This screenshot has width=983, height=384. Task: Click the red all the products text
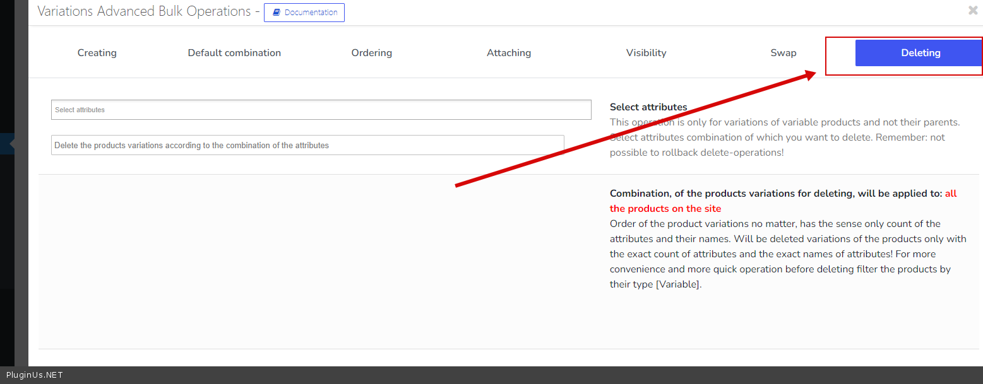point(665,209)
